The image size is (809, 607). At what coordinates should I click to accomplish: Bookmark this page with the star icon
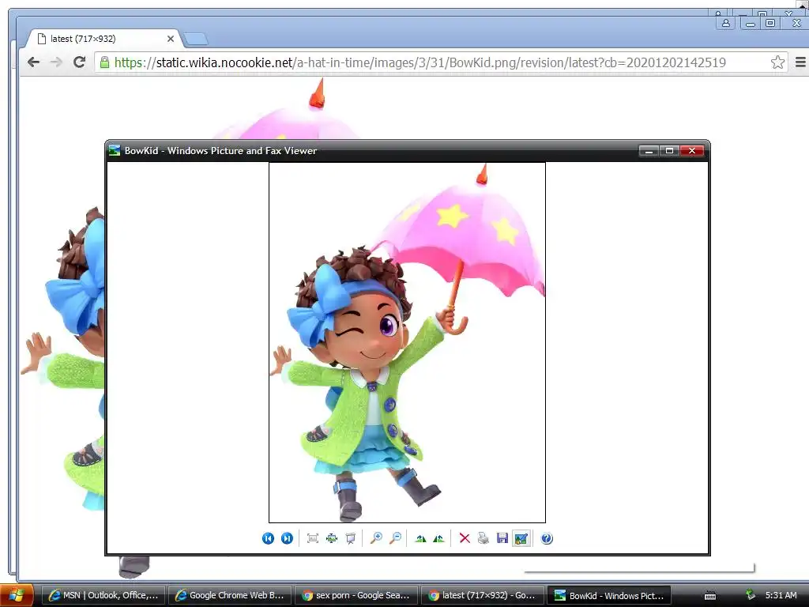coord(777,62)
